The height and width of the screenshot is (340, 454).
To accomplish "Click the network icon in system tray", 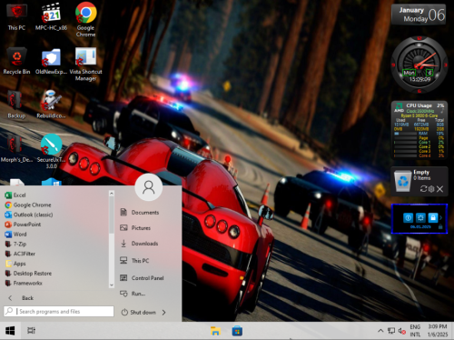I will 391,331.
